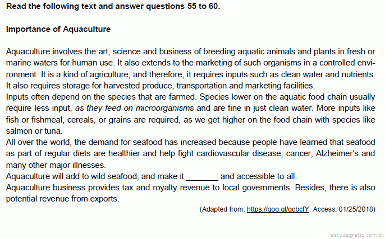
Task: Click the words 'salmon or tuna'
Action: click(34, 131)
